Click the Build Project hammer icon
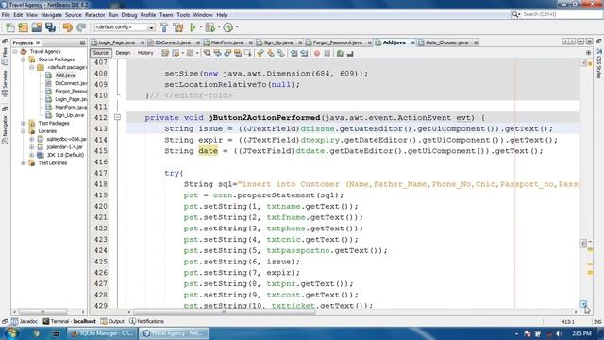The image size is (604, 340). tap(164, 27)
